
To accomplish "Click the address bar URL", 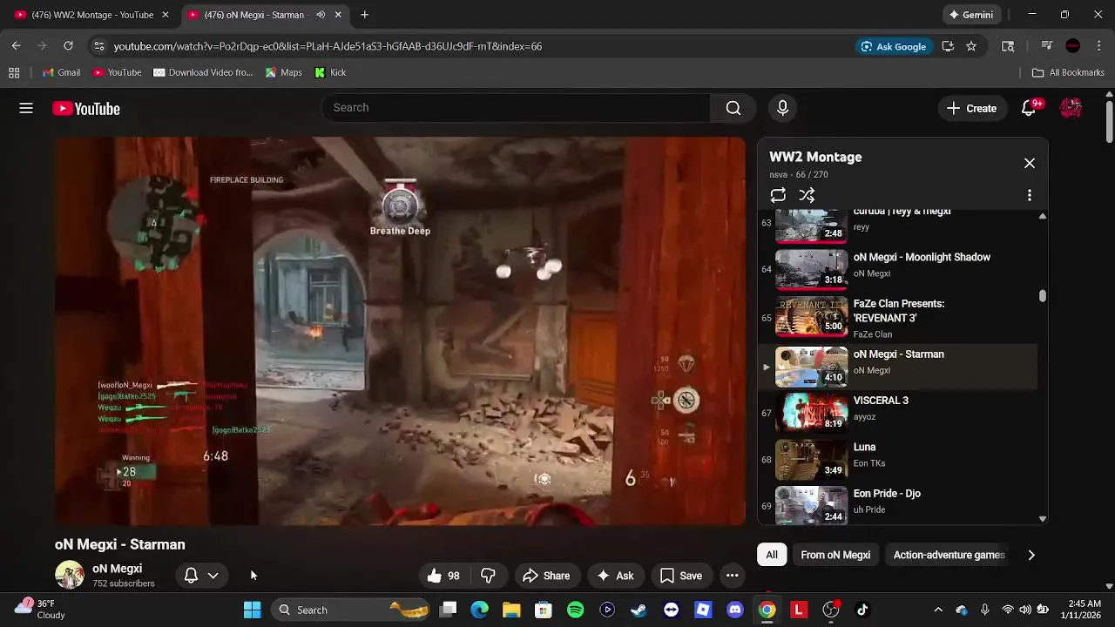I will (x=328, y=46).
